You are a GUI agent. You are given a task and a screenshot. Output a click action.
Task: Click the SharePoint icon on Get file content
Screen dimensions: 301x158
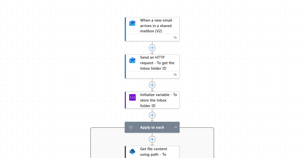pyautogui.click(x=132, y=151)
